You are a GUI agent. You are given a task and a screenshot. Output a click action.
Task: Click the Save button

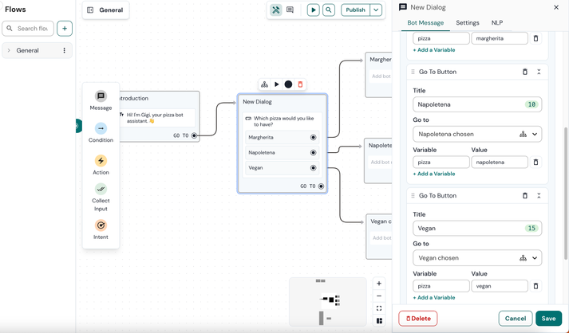[548, 319]
